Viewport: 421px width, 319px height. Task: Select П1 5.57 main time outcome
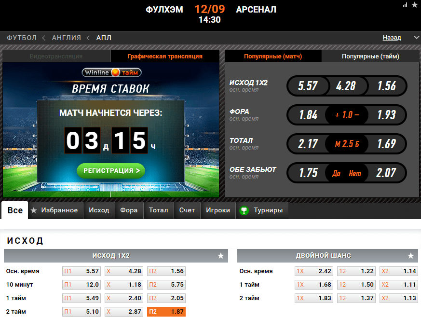click(81, 271)
